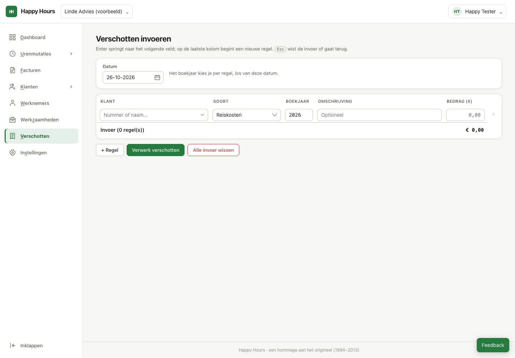The width and height of the screenshot is (515, 358).
Task: Open the calendar picker in Datum field
Action: pos(157,77)
